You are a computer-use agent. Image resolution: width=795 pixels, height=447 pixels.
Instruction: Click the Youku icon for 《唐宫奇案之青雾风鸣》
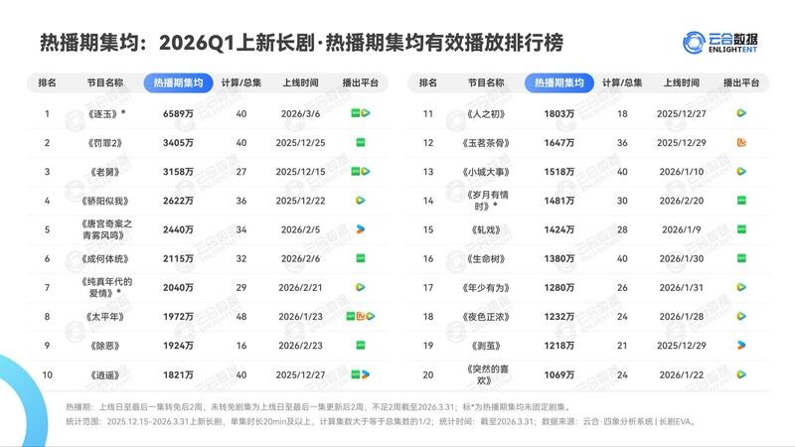point(360,229)
